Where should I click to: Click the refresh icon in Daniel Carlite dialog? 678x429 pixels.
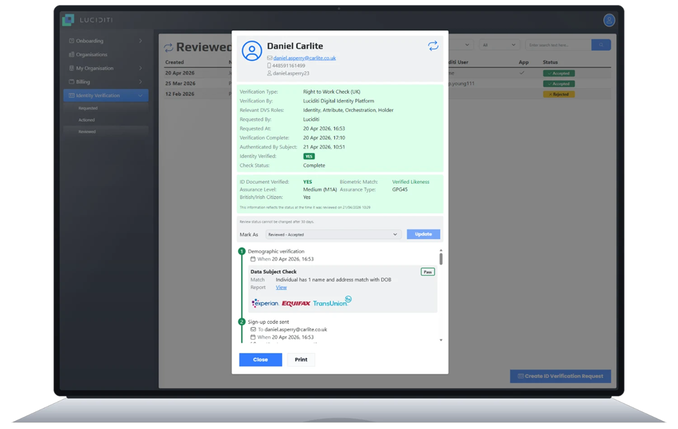pyautogui.click(x=433, y=46)
